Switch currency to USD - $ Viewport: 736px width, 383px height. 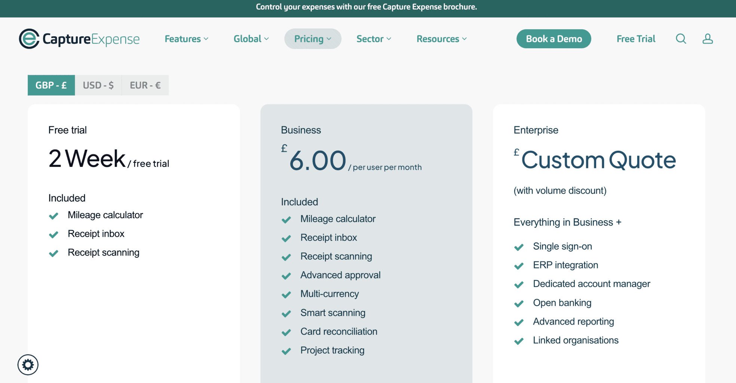(x=98, y=85)
